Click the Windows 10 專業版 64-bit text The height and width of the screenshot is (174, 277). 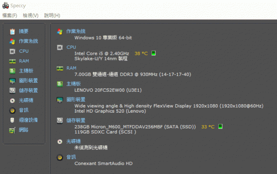[x=103, y=38]
